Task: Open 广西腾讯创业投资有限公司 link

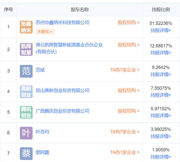Action: 62,111
